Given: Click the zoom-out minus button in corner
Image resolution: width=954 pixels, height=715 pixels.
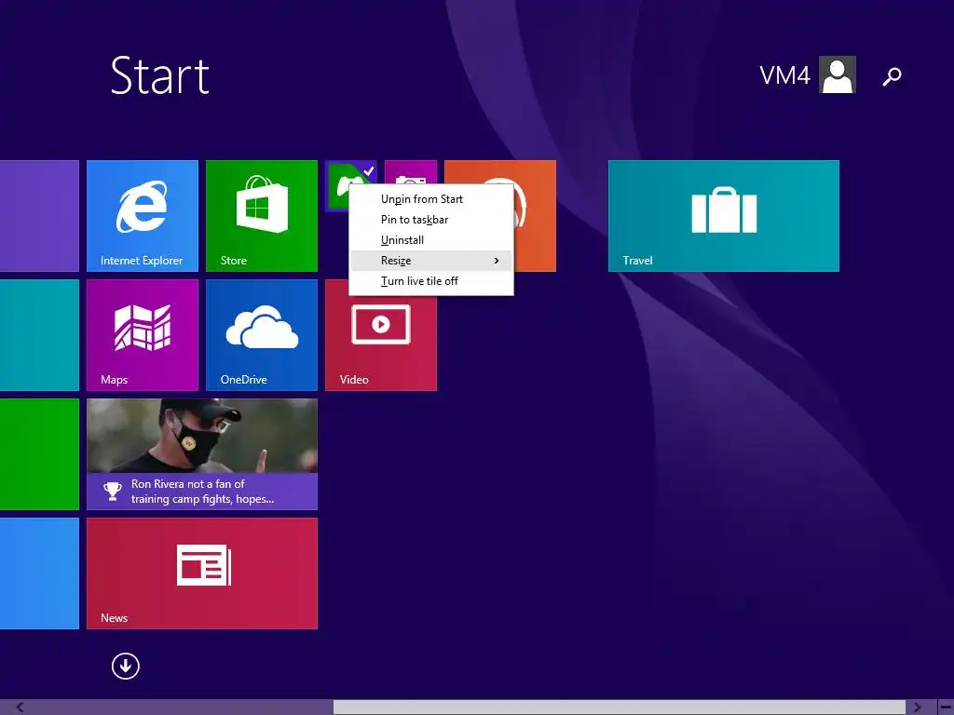Looking at the screenshot, I should point(946,708).
